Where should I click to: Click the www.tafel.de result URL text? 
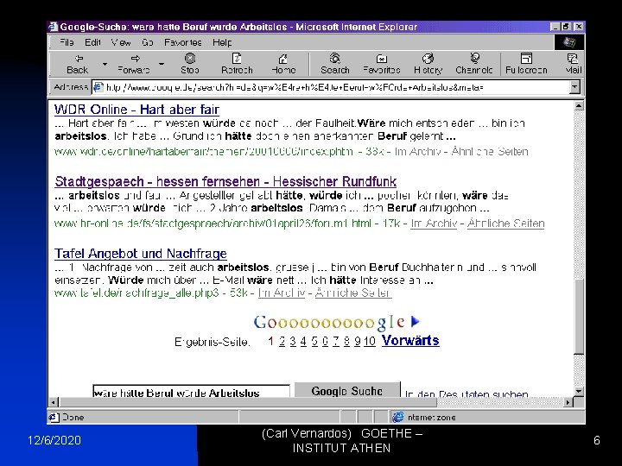[136, 293]
